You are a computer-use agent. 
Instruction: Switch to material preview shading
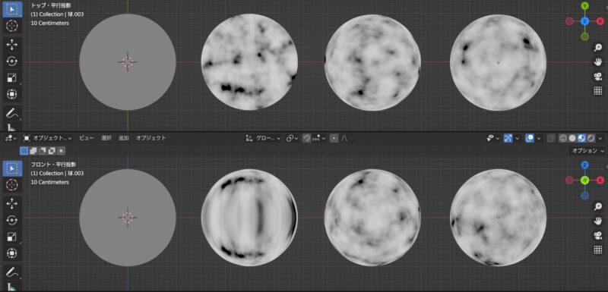(x=581, y=138)
